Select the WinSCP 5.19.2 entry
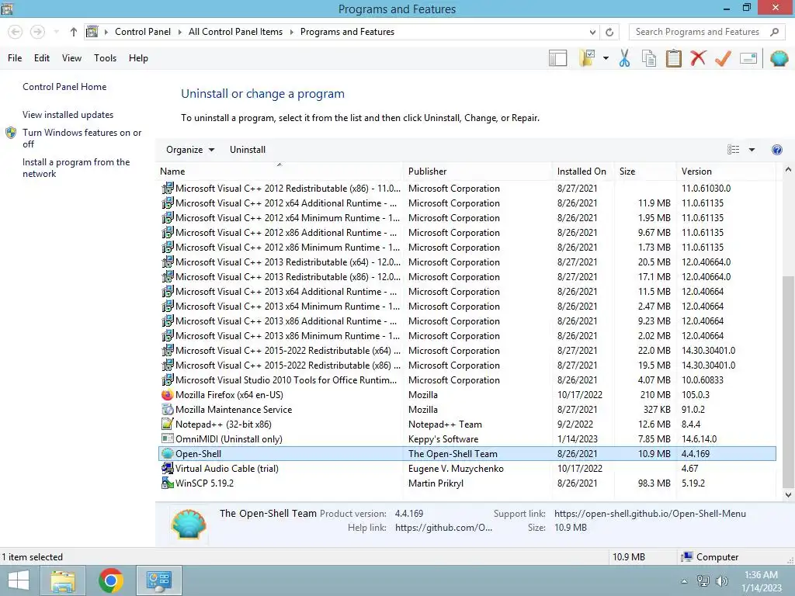This screenshot has height=596, width=795. 467,483
